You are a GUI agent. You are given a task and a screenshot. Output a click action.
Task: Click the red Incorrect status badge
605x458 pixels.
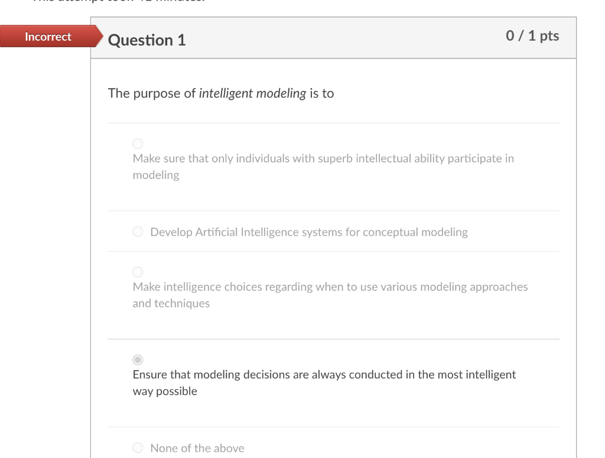(x=48, y=36)
